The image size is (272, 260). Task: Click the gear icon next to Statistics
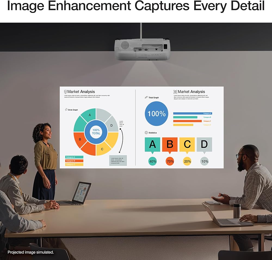pyautogui.click(x=146, y=133)
